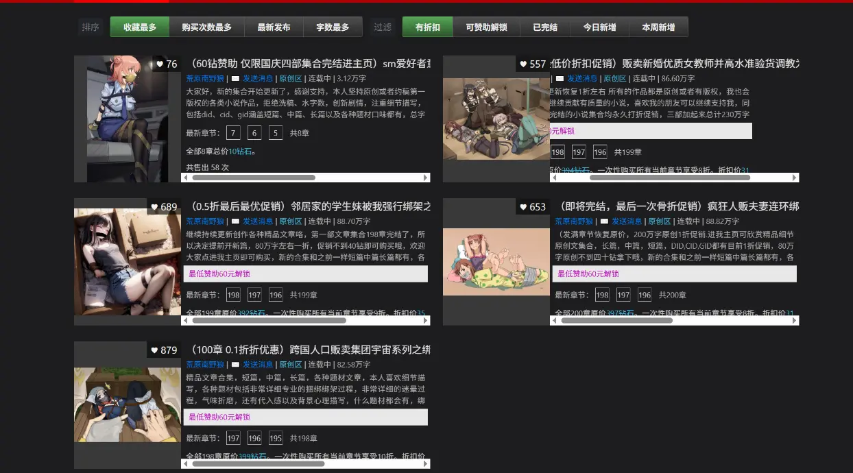Viewport: 853px width, 473px height.
Task: Open the thumbnail of the 879-favorites entry
Action: click(x=128, y=405)
